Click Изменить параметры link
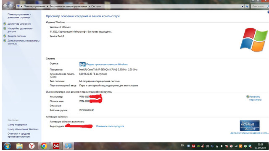 click(x=255, y=98)
